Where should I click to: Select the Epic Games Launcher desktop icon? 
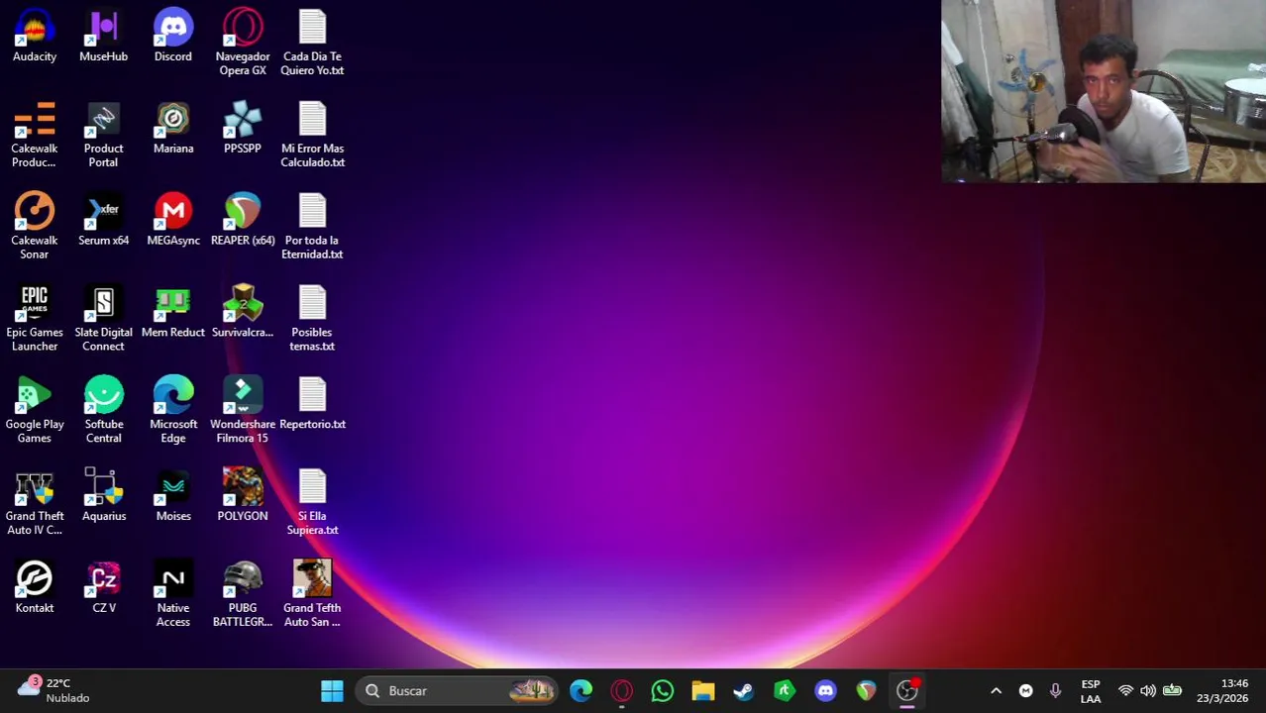coord(35,319)
